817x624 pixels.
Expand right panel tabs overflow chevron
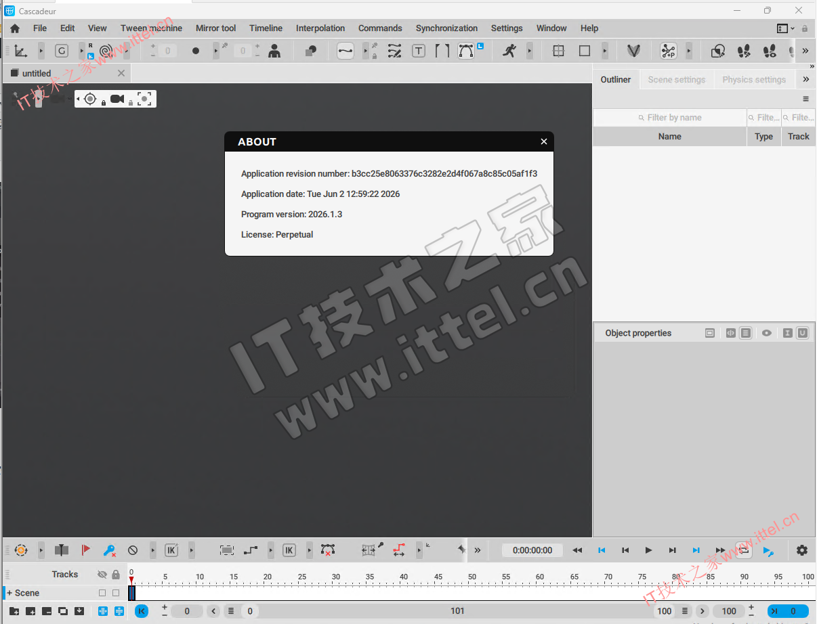[805, 79]
